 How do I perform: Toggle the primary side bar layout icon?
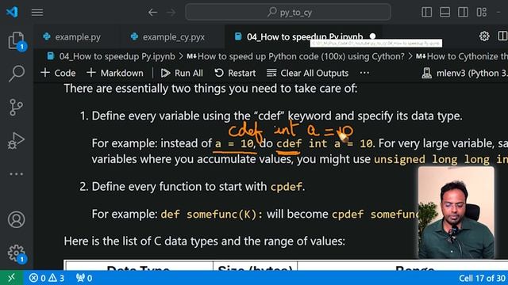(426, 13)
